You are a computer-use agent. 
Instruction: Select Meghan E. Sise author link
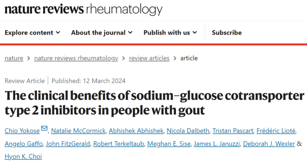(x=169, y=144)
